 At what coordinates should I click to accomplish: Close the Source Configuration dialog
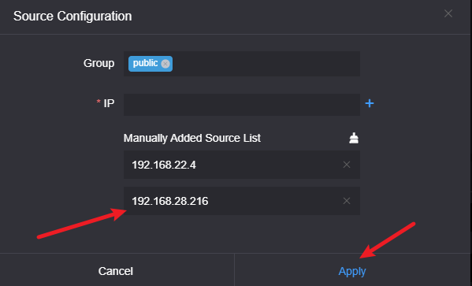click(x=448, y=13)
